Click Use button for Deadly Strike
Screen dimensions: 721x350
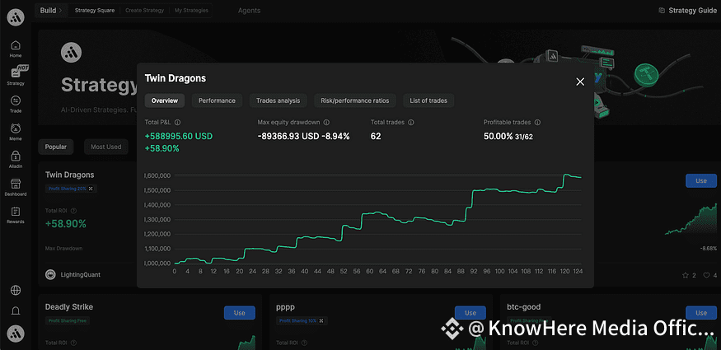click(x=239, y=313)
